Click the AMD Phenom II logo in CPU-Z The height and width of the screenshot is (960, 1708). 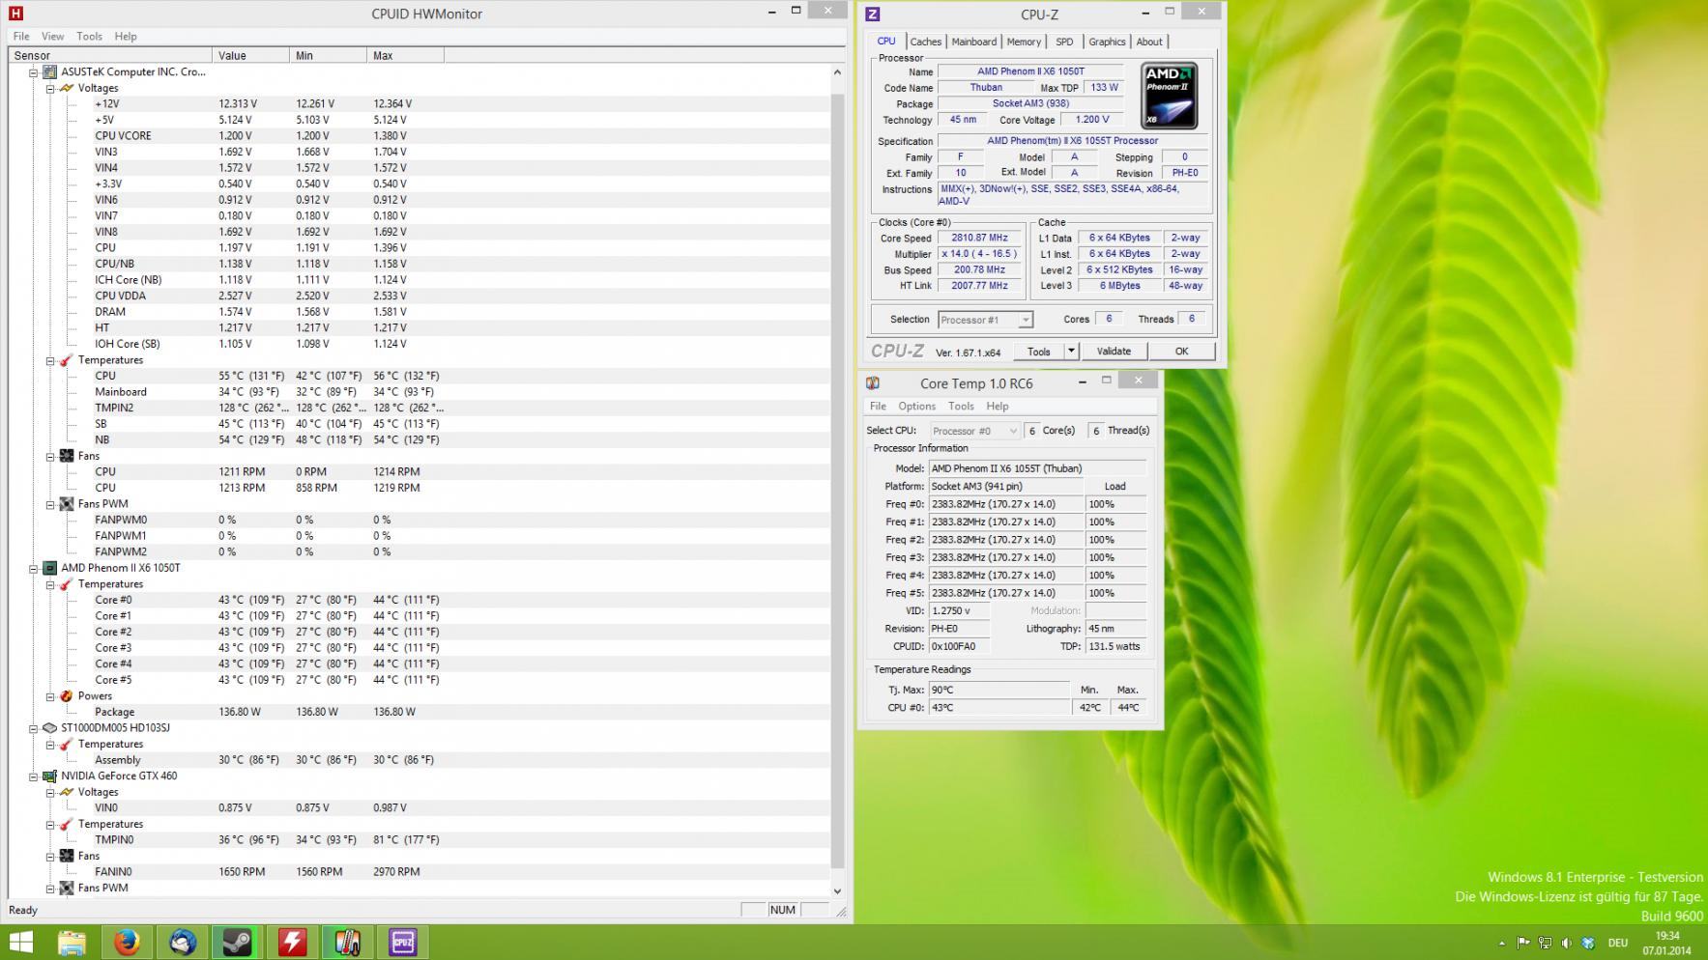[1169, 96]
